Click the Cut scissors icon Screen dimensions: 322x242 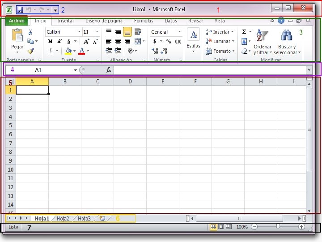(30, 32)
